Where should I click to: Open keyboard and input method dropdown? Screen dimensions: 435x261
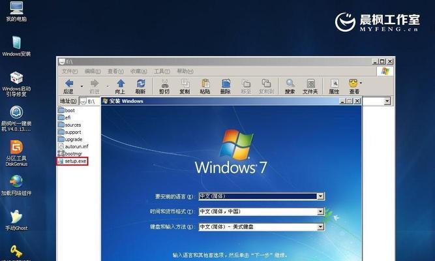(x=320, y=227)
